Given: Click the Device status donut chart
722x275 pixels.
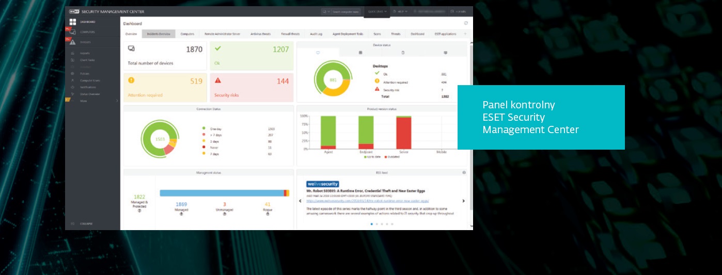Looking at the screenshot, I should coord(333,79).
